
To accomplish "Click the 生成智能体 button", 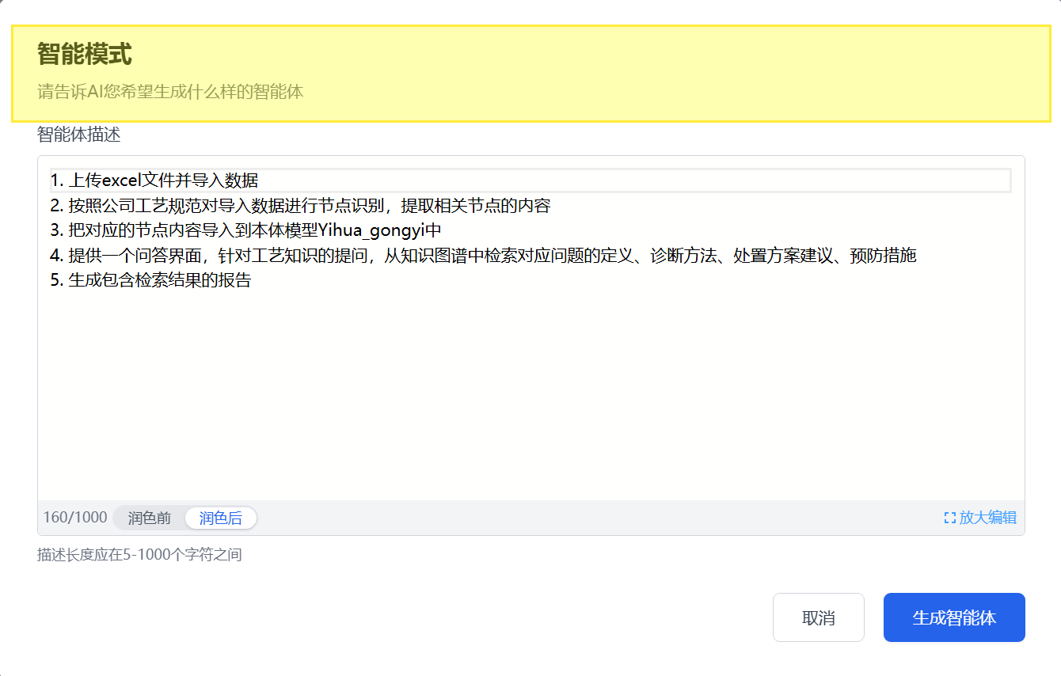I will [954, 617].
